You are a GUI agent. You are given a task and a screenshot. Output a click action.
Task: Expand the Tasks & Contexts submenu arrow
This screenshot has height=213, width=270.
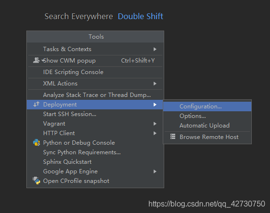(x=155, y=49)
